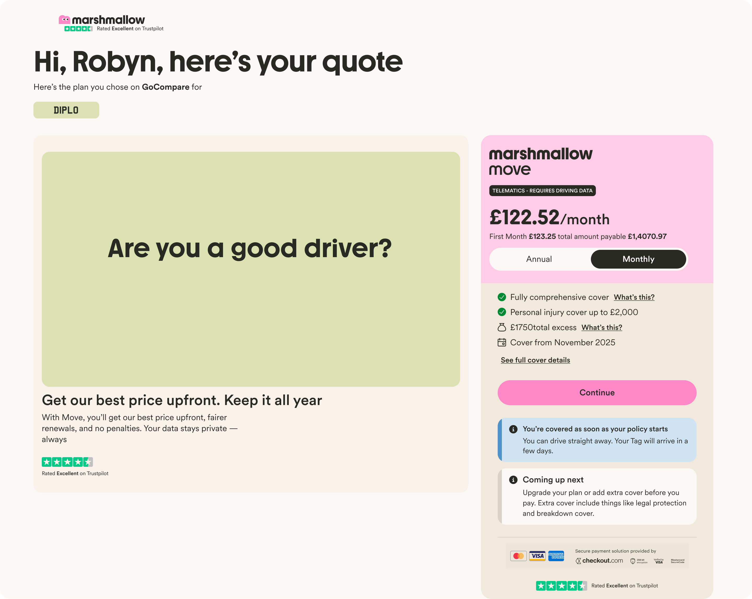Click the calendar icon beside Cover from November
Screen dimensions: 752x599
[x=502, y=342]
